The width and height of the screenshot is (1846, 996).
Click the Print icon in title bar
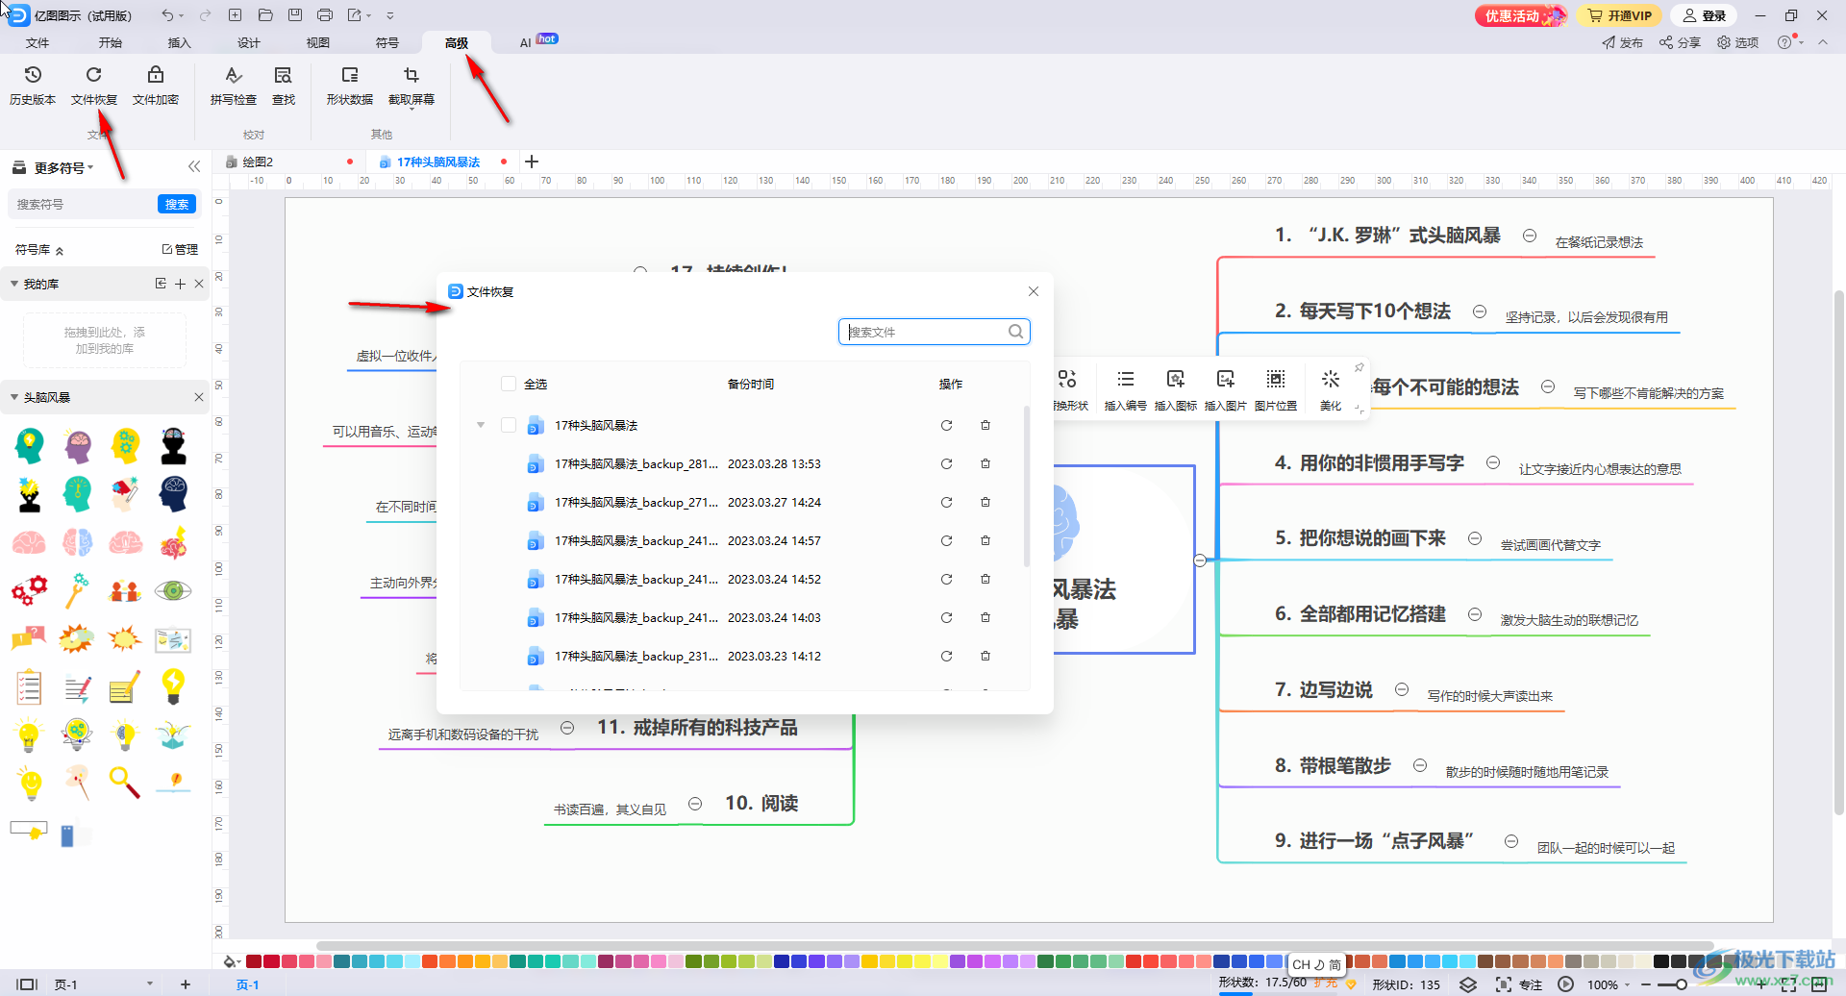(x=325, y=15)
